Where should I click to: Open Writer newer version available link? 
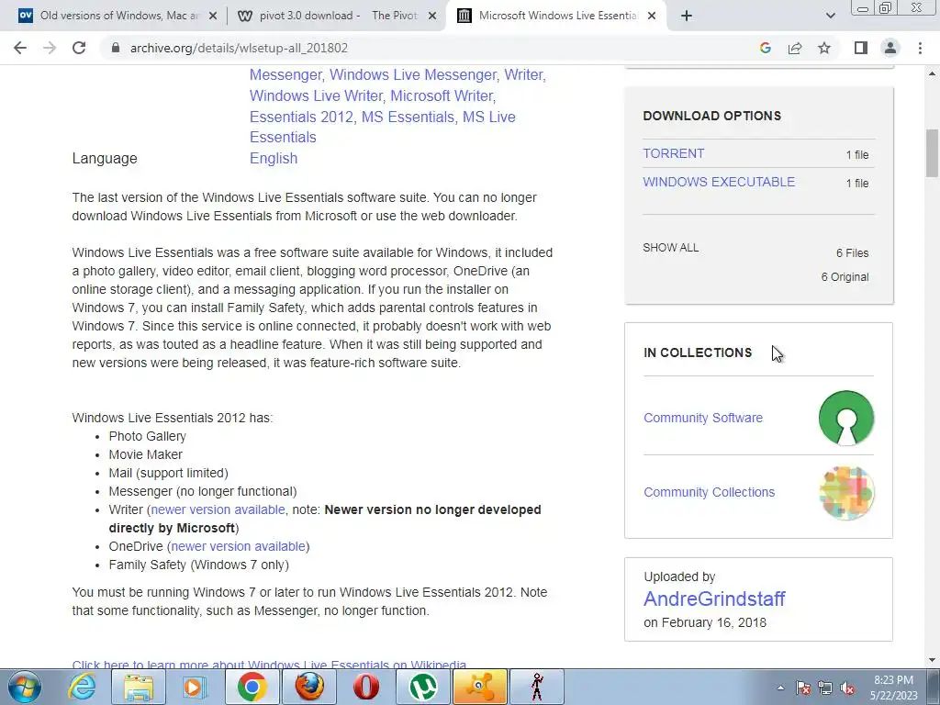pos(218,509)
